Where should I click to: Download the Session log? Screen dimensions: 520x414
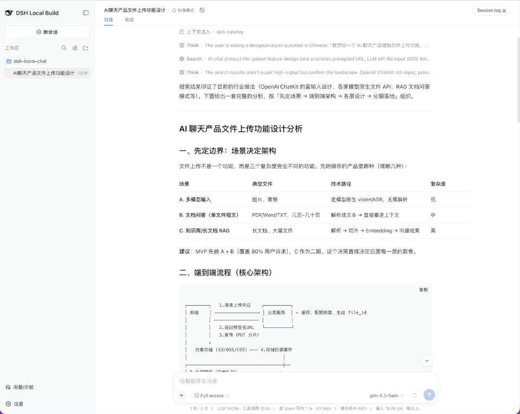click(x=491, y=10)
